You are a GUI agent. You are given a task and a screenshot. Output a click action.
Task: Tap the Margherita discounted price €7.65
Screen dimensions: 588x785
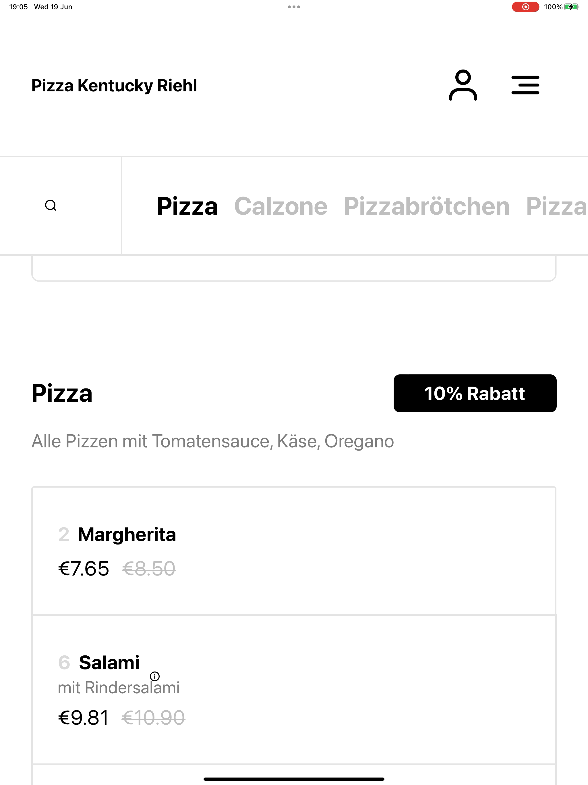84,569
